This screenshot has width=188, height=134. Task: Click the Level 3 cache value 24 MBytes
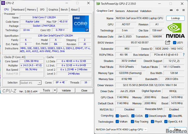pyautogui.click(x=74, y=74)
